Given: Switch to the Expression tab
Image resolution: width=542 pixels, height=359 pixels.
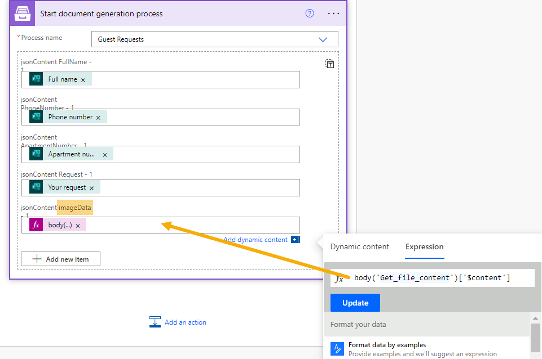Looking at the screenshot, I should [x=425, y=246].
